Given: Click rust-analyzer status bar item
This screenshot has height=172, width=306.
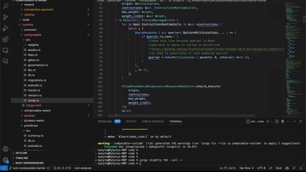Looking at the screenshot, I should coord(83,168).
